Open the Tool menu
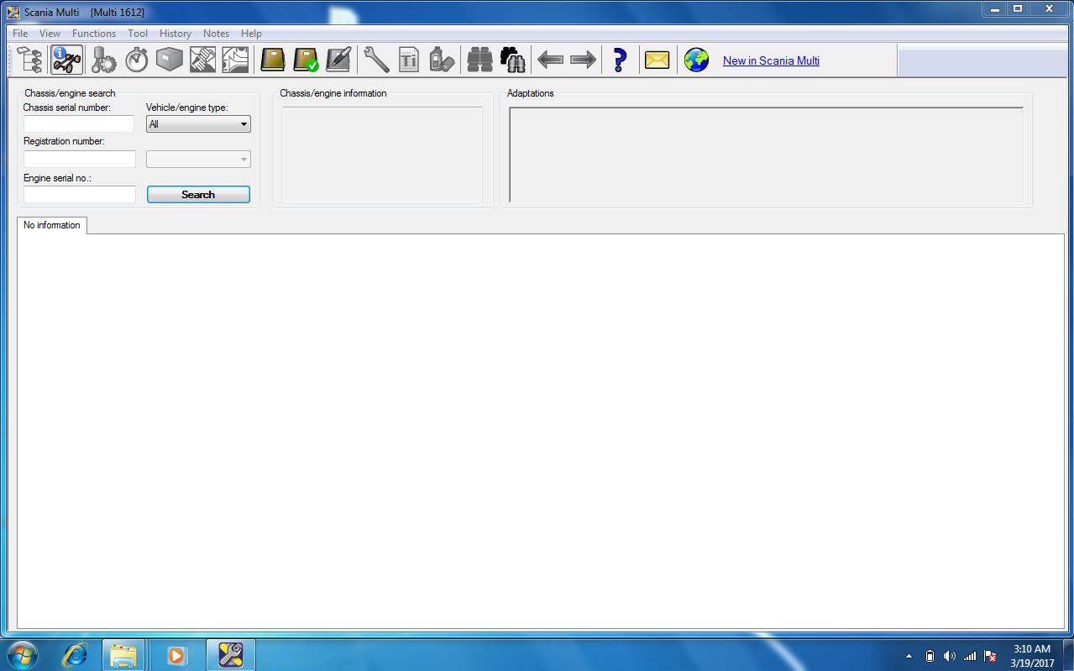The height and width of the screenshot is (671, 1074). [x=138, y=34]
